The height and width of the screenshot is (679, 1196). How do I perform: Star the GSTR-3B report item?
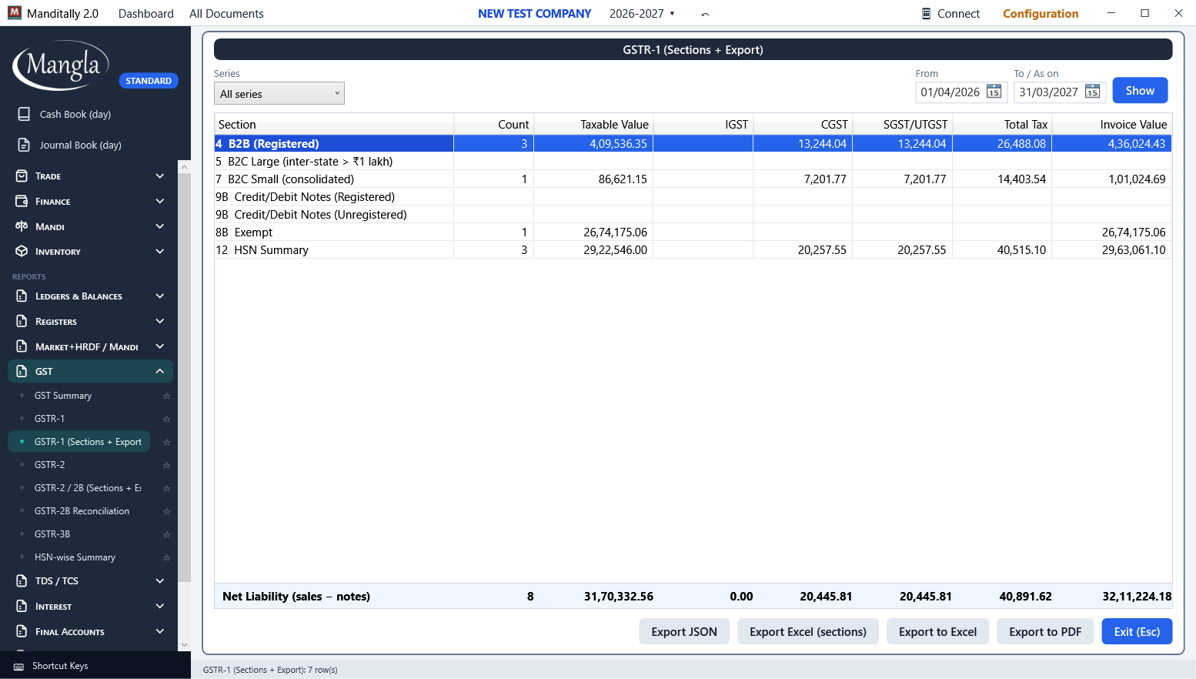166,534
